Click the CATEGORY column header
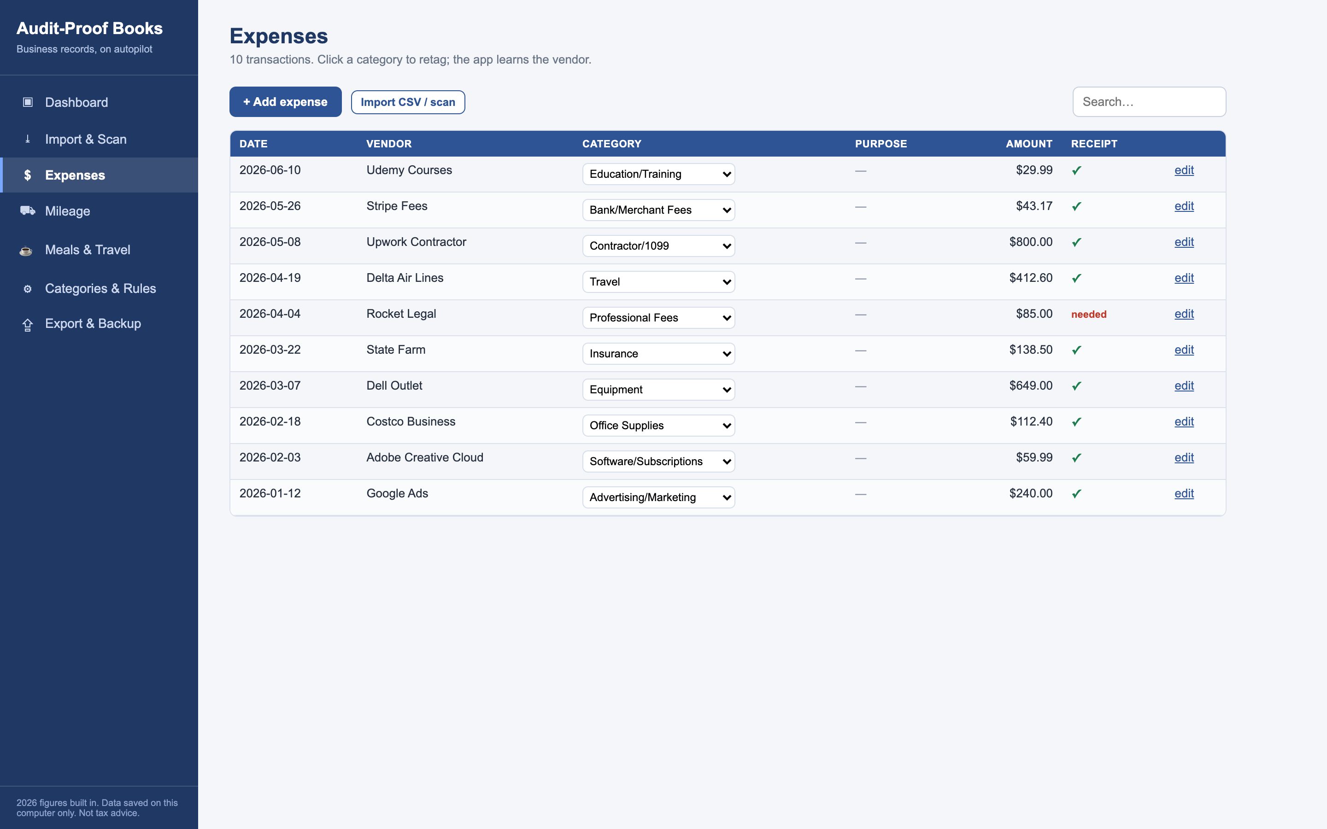 611,144
